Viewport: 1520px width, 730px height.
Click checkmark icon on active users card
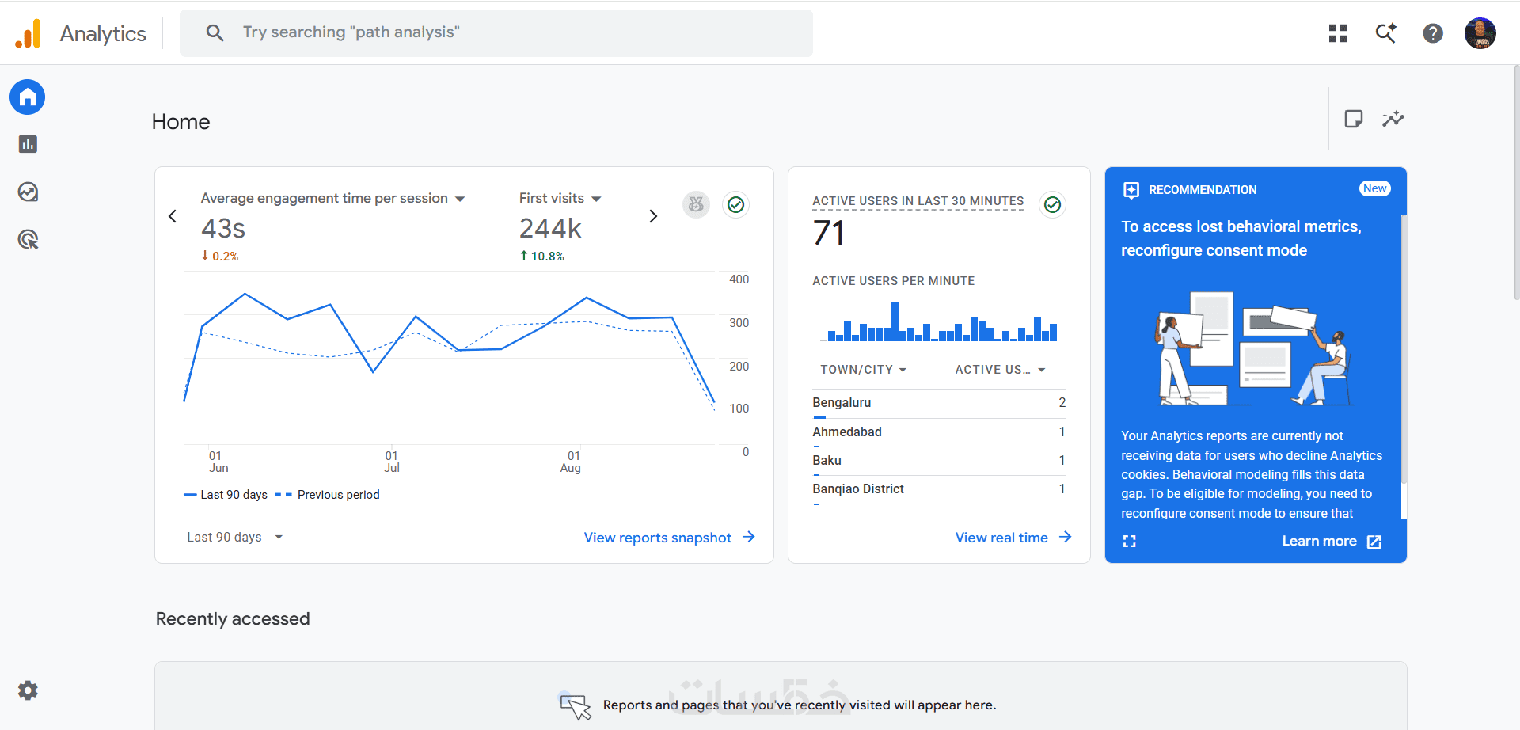tap(1053, 205)
